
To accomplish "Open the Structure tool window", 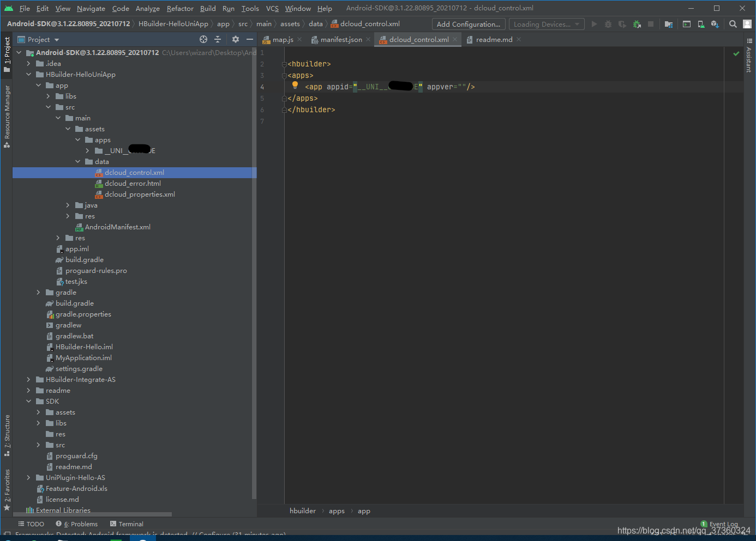I will (7, 435).
